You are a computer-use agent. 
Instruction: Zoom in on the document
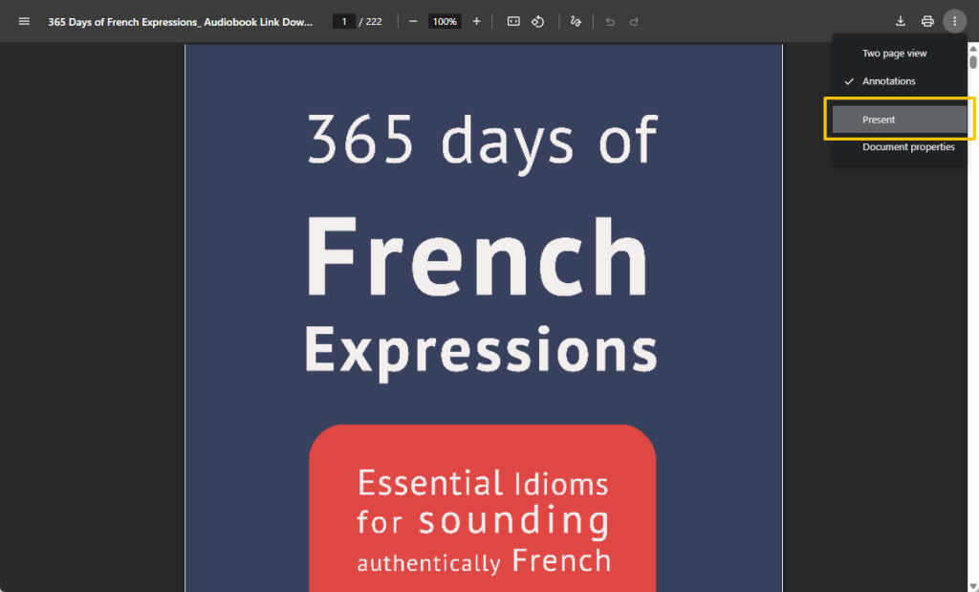pos(476,20)
